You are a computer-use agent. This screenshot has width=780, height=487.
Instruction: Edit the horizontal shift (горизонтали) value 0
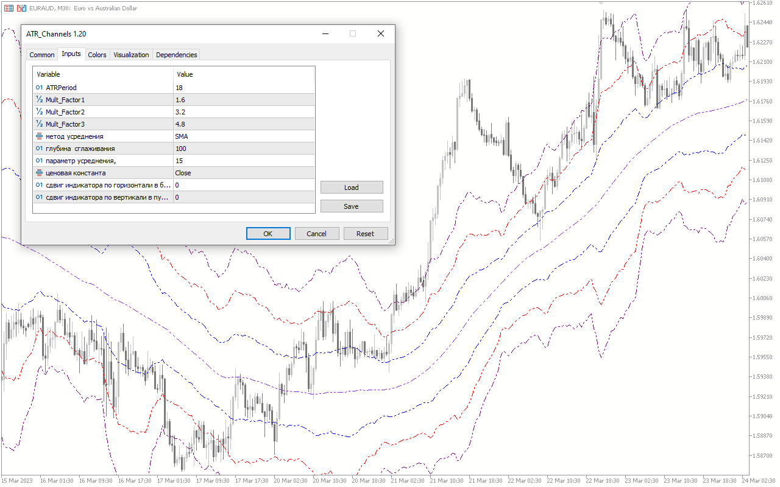pos(244,185)
